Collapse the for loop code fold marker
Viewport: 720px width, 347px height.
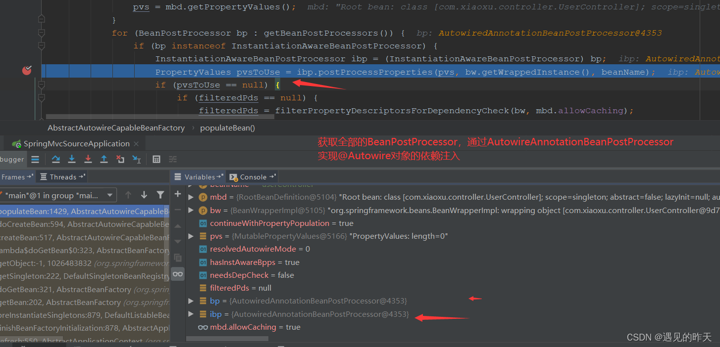click(x=42, y=33)
